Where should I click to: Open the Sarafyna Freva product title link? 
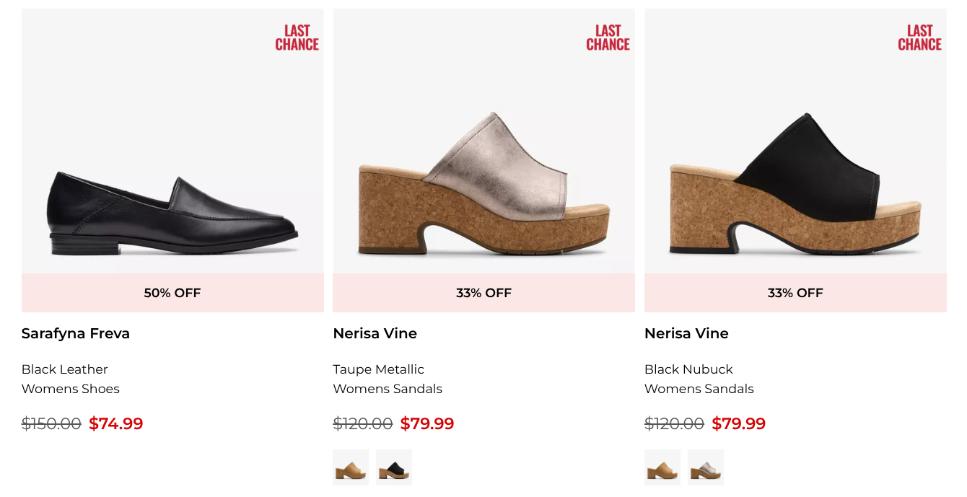pos(76,333)
